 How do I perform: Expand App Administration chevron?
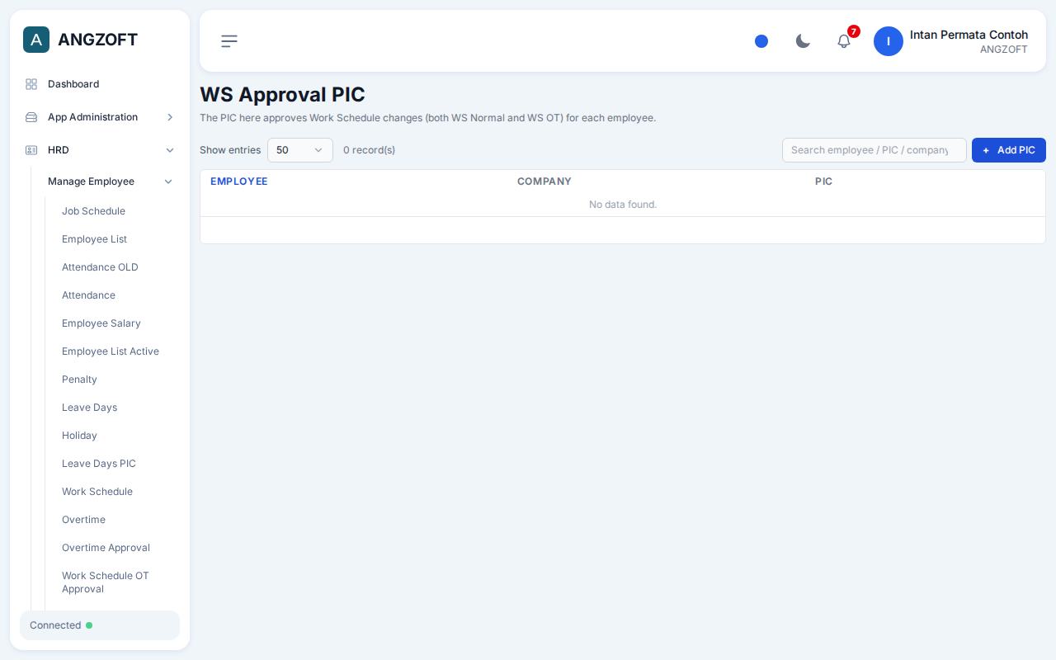coord(170,117)
